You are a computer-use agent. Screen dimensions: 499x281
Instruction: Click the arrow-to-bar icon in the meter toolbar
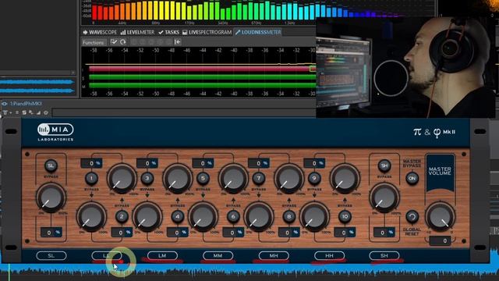pyautogui.click(x=177, y=41)
